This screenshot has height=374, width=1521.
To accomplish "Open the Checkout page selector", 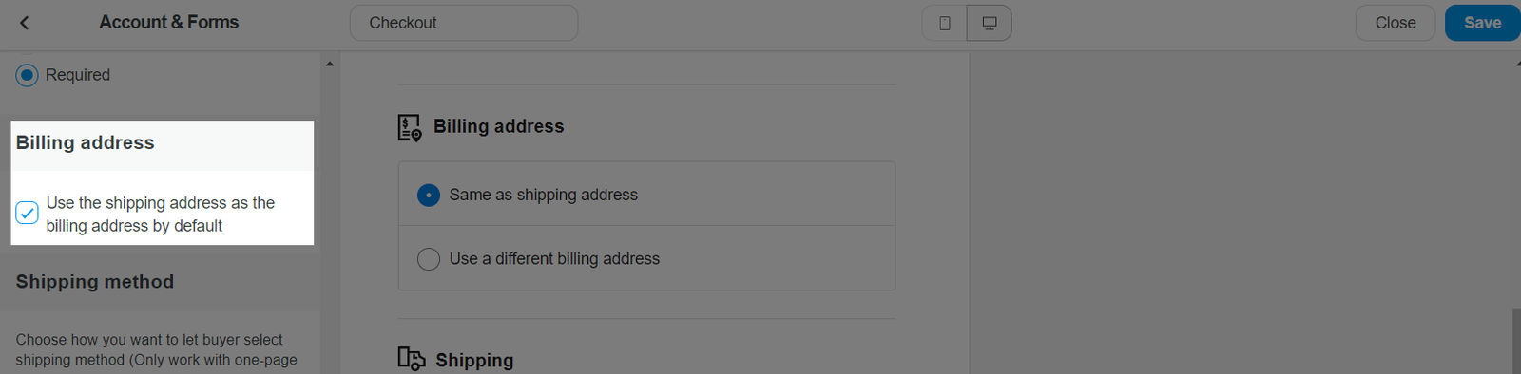I will 464,23.
